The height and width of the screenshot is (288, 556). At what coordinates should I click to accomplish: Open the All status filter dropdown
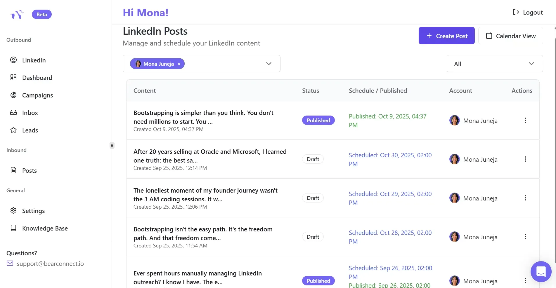(494, 64)
